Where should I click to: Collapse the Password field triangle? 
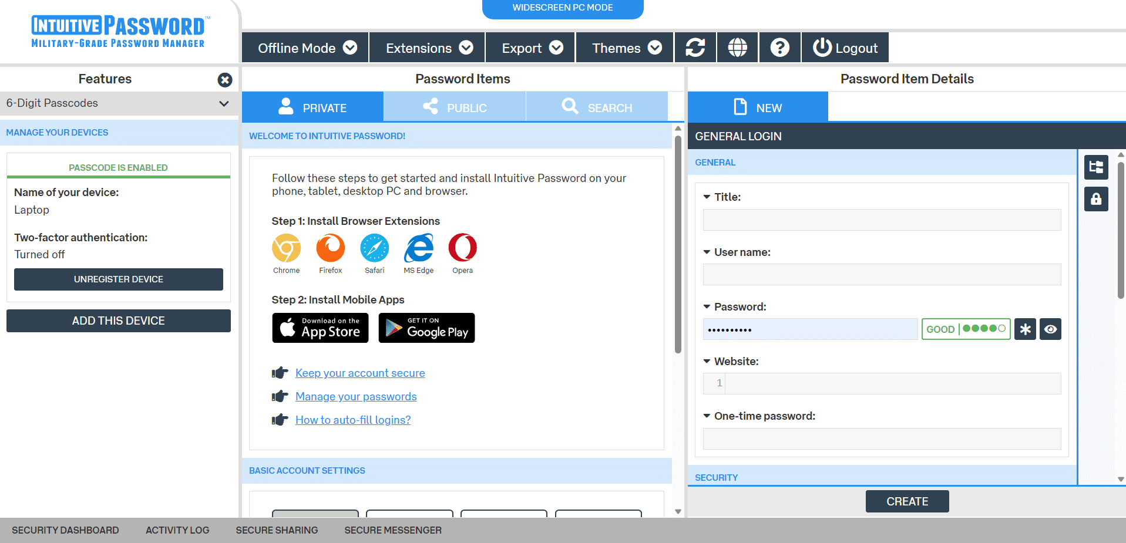click(707, 307)
